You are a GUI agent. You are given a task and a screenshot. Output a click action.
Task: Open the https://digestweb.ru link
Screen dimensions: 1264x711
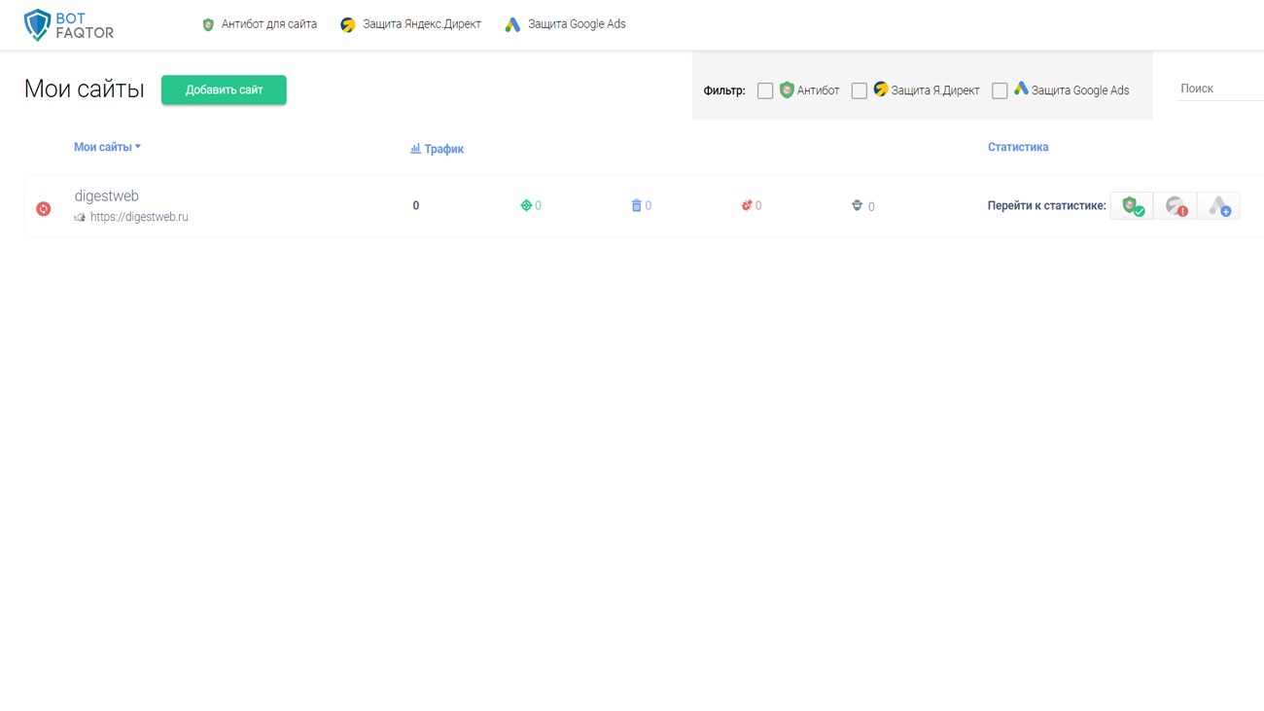139,217
